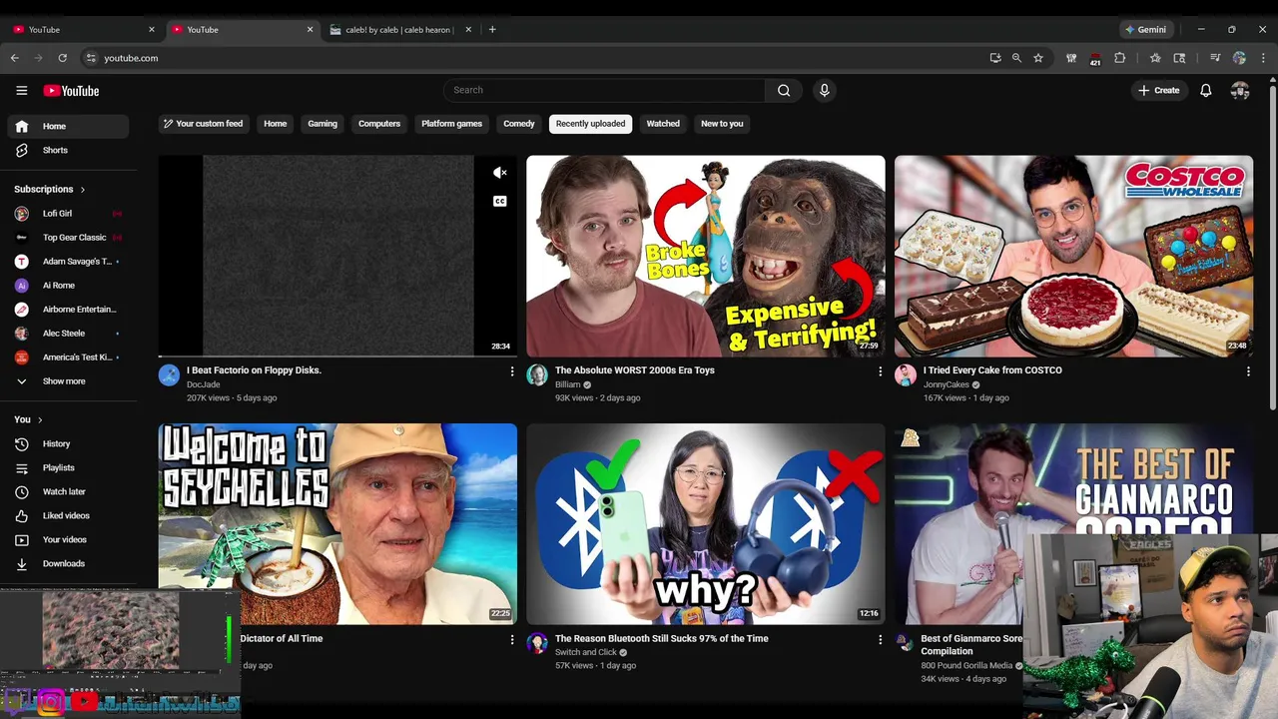Open options for I Beat Factorio video

pyautogui.click(x=512, y=371)
